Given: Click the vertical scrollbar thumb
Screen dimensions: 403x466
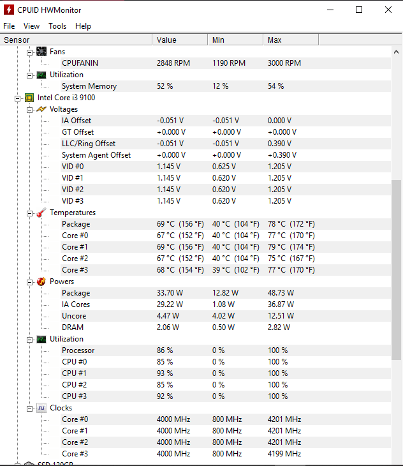Looking at the screenshot, I should click(x=396, y=270).
